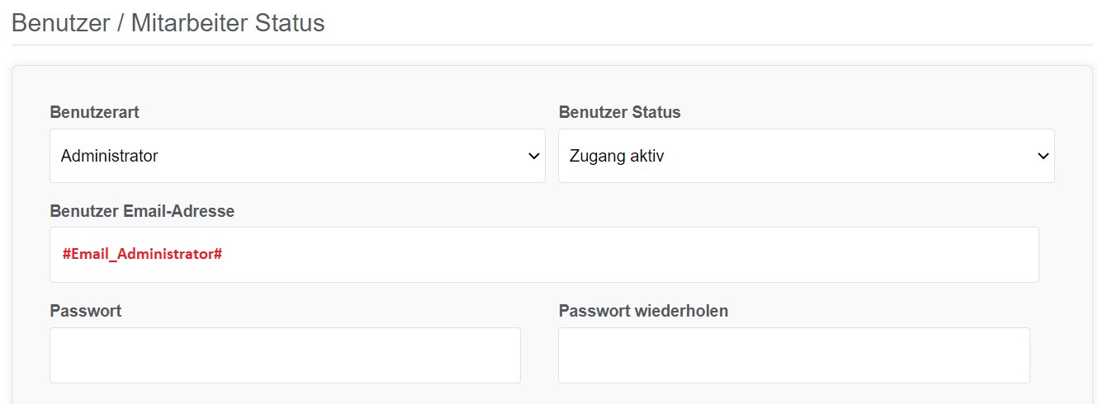Click the red #Email_Administrator# placeholder text
The width and height of the screenshot is (1098, 404).
[x=142, y=254]
